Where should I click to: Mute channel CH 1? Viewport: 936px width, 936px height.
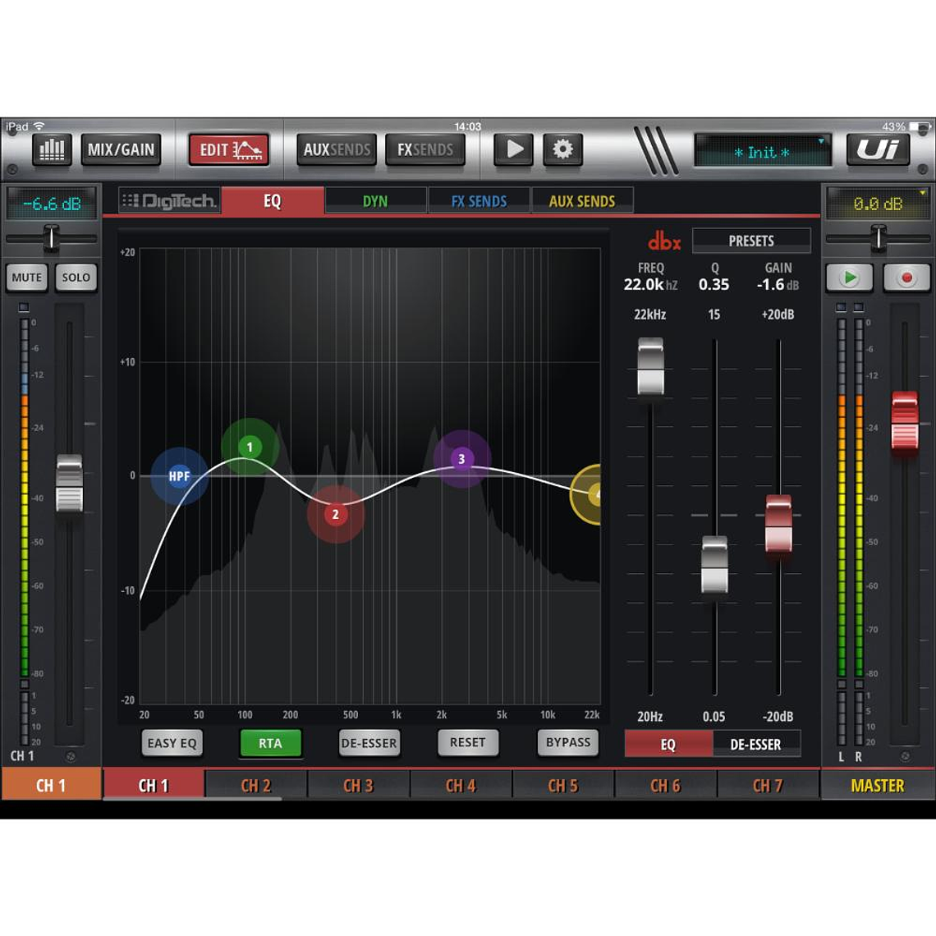(27, 278)
